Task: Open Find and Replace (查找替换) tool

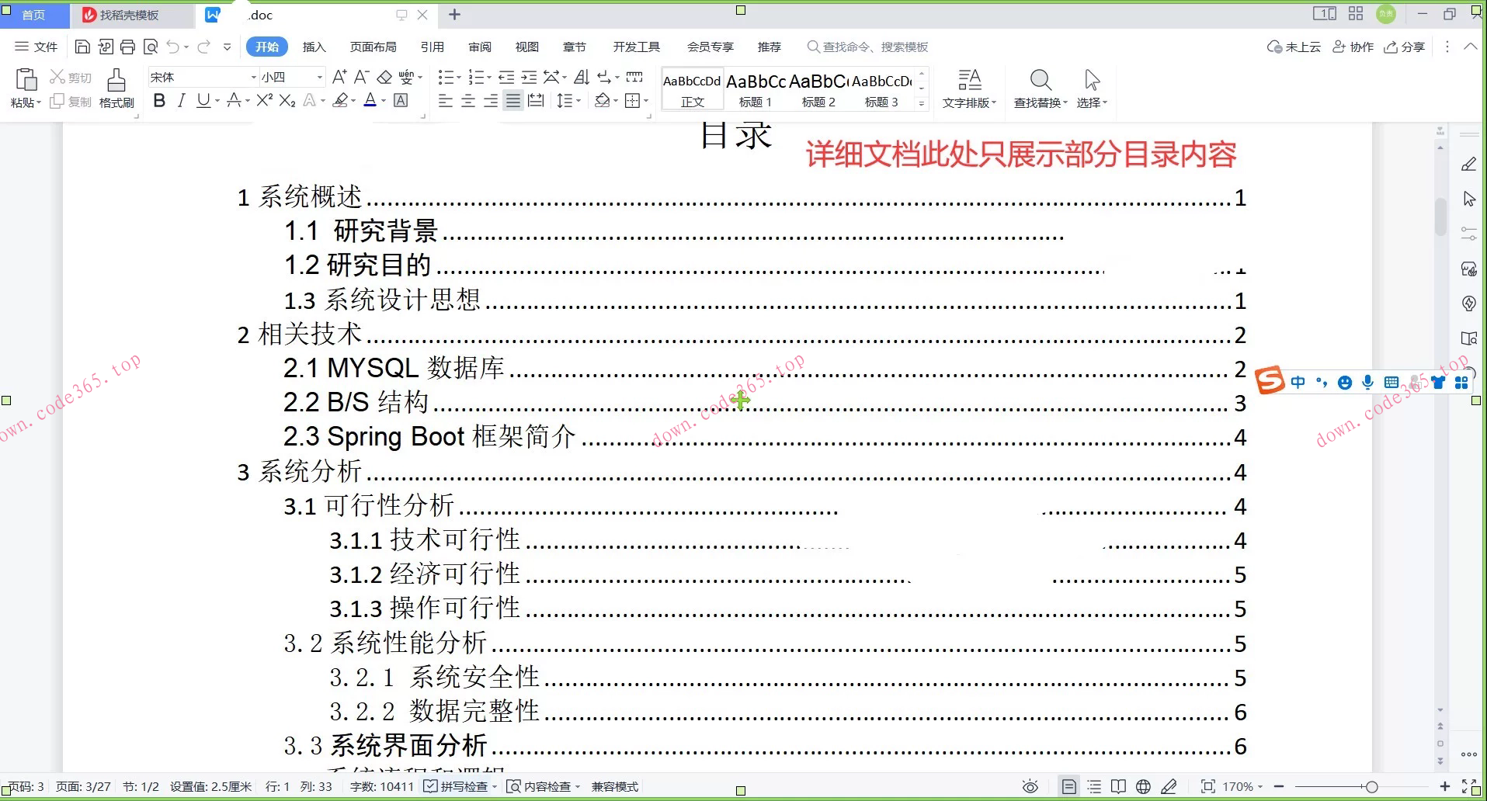Action: tap(1040, 80)
